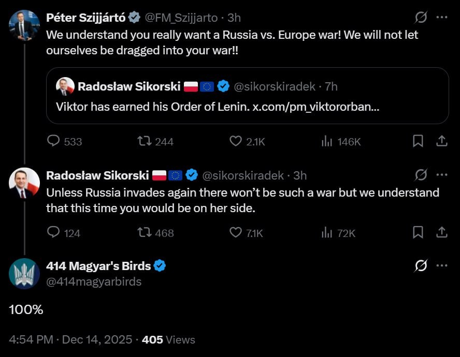Share Radosław Sikorski's reply
Screen dimensions: 460x357
coord(442,233)
